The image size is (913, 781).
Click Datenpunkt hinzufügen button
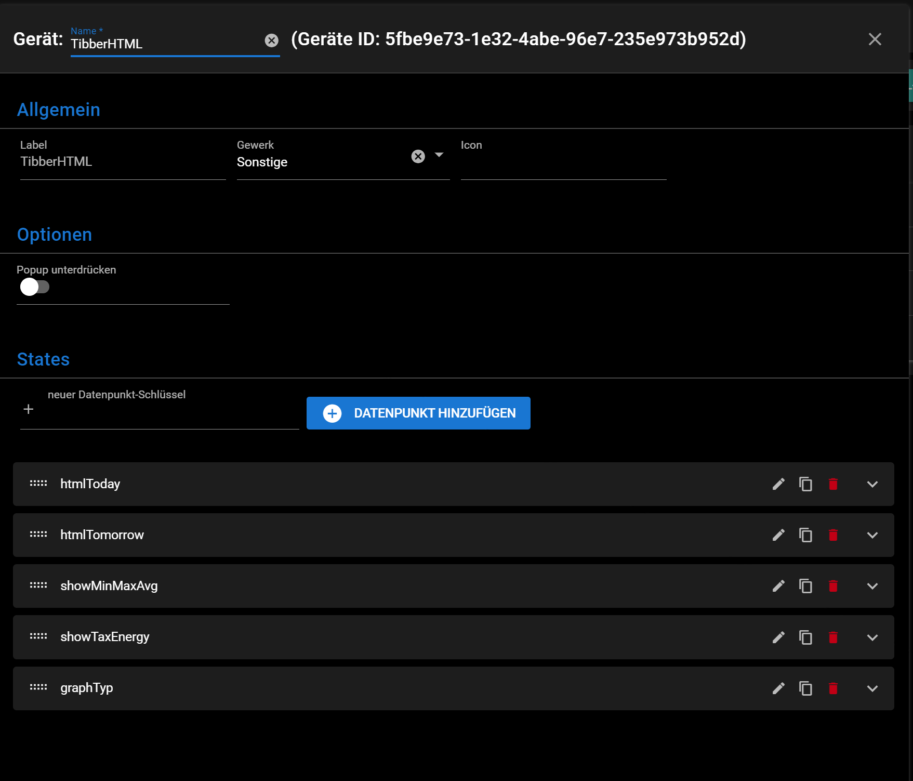[418, 413]
